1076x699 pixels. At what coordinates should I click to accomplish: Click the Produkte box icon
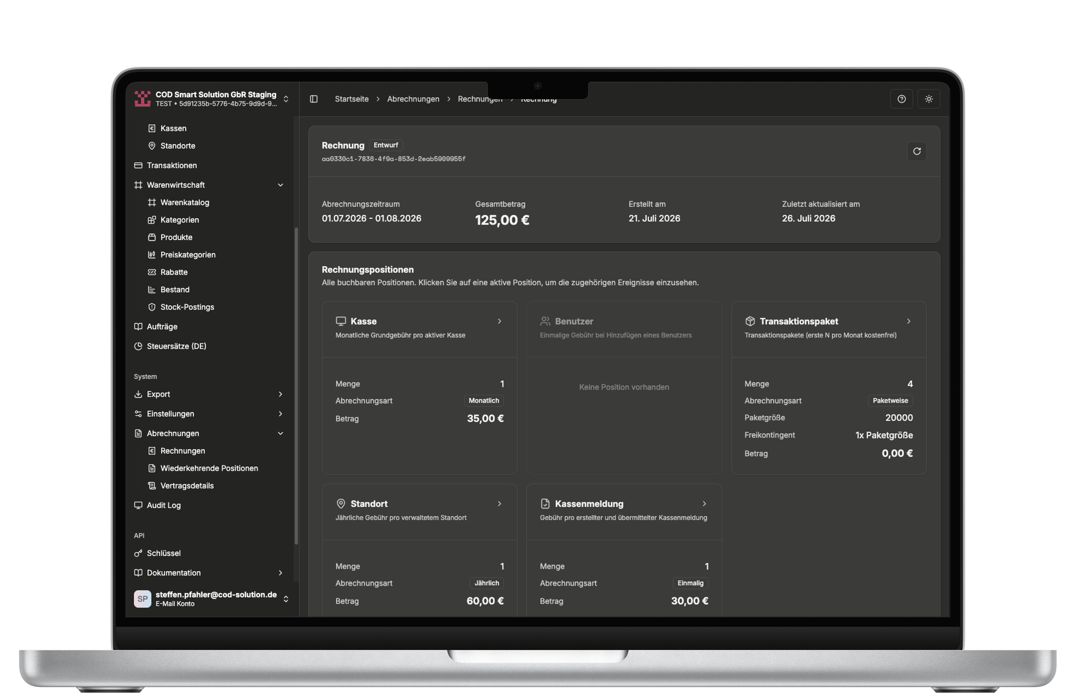(x=152, y=237)
